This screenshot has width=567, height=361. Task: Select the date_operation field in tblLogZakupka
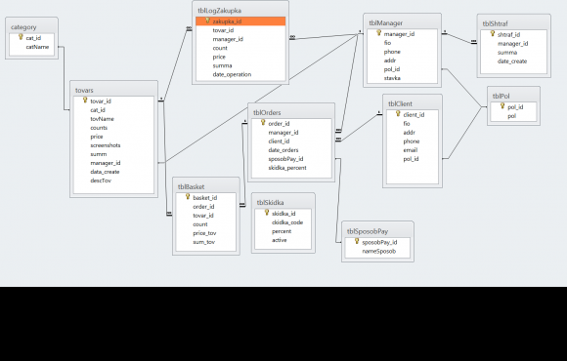tap(240, 75)
